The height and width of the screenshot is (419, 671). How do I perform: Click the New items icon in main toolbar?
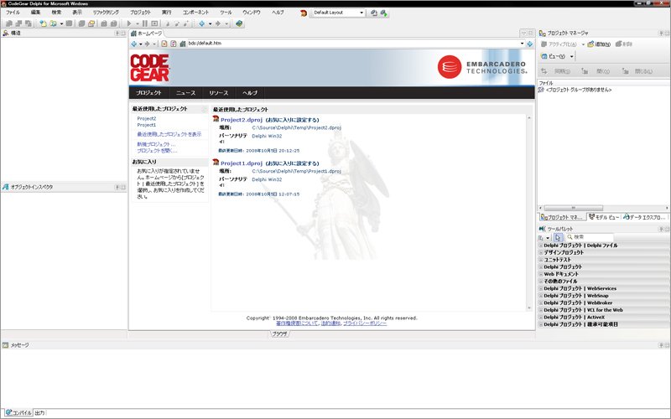click(43, 23)
